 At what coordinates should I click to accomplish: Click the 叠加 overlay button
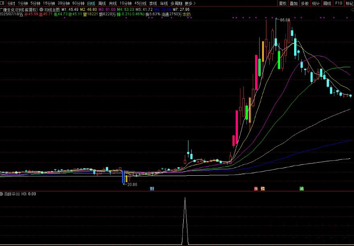[x=294, y=3]
